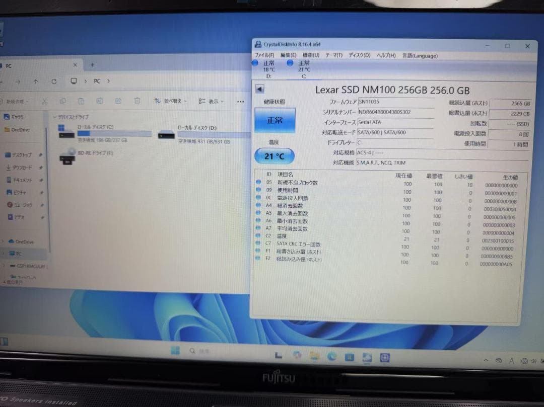The width and height of the screenshot is (544, 407).
Task: Open File Explorer from the taskbar
Action: pos(315,355)
